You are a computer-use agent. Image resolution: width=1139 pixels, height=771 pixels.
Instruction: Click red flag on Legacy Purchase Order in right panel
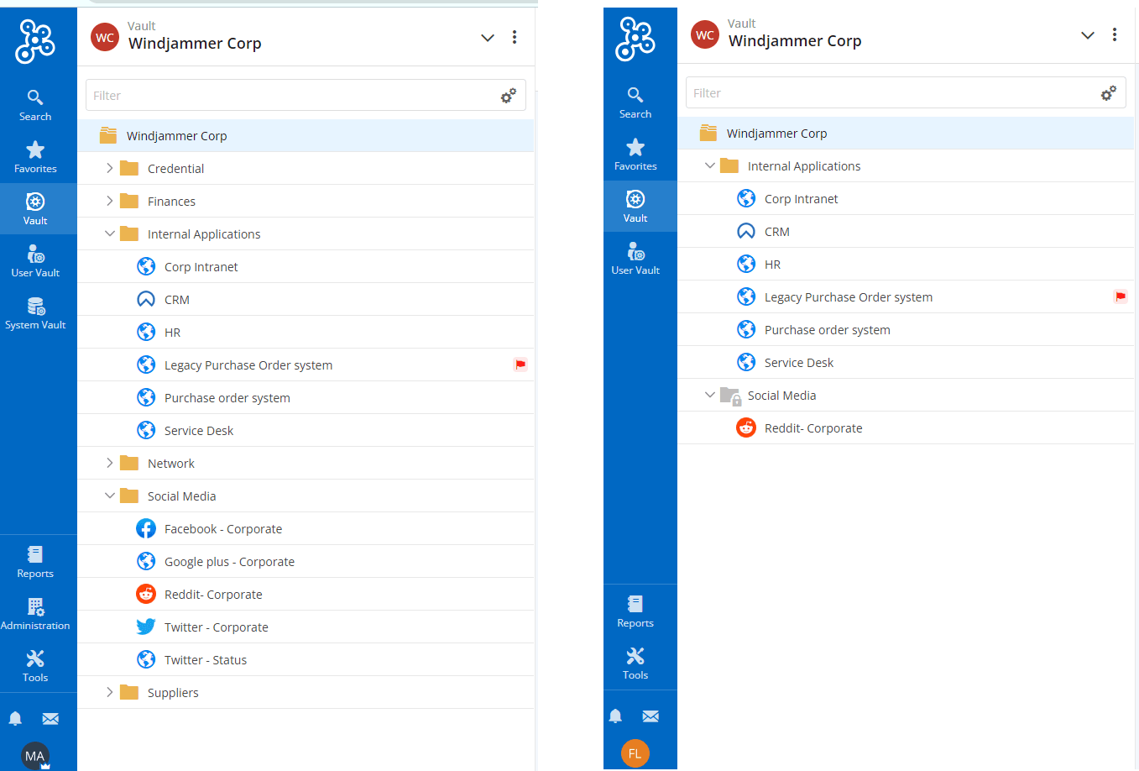[x=1120, y=296]
